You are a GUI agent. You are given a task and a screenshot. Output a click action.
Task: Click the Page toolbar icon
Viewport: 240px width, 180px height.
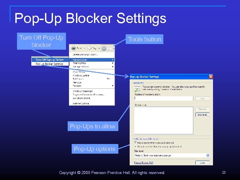point(89,48)
